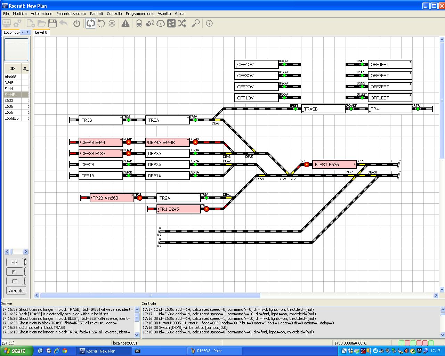
Task: Click the Arresta stop button
Action: 16,291
